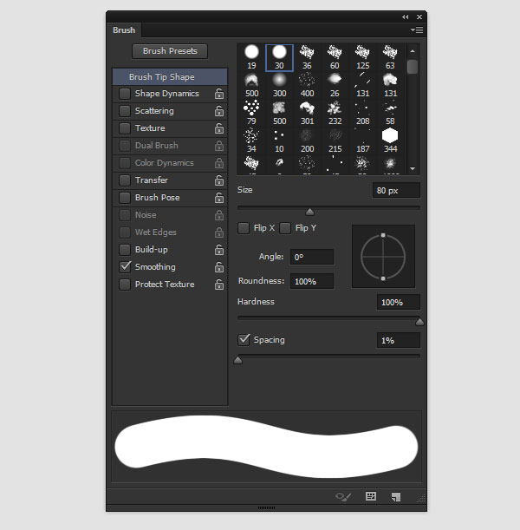
Task: Click the brush list scroll up arrow
Action: [413, 51]
